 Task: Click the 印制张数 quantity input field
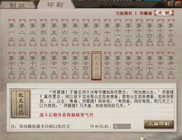122,126
